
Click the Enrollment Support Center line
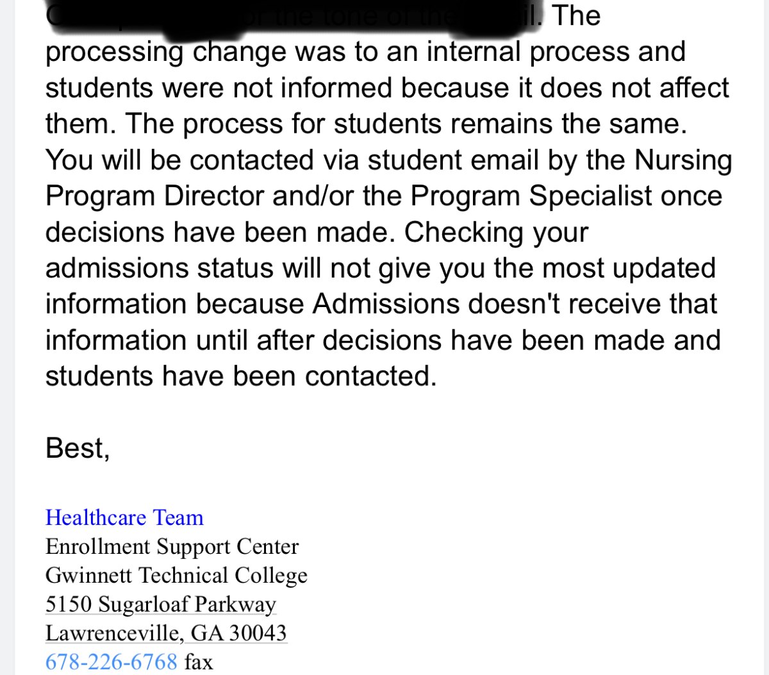172,546
